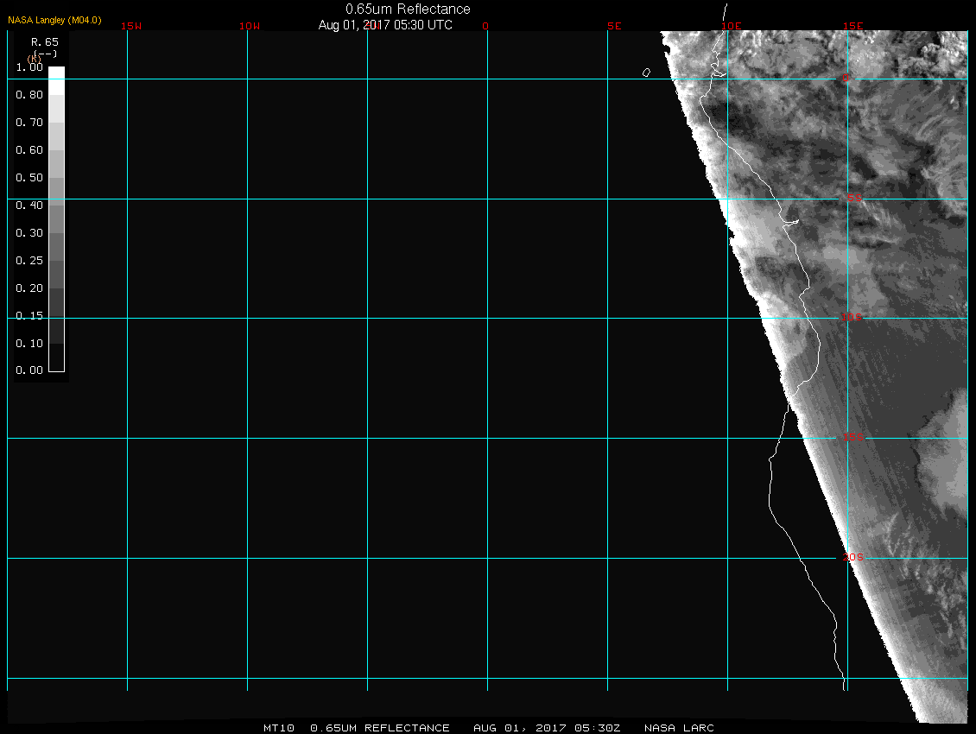The width and height of the screenshot is (976, 734).
Task: Click the red 10E longitude label
Action: (732, 26)
